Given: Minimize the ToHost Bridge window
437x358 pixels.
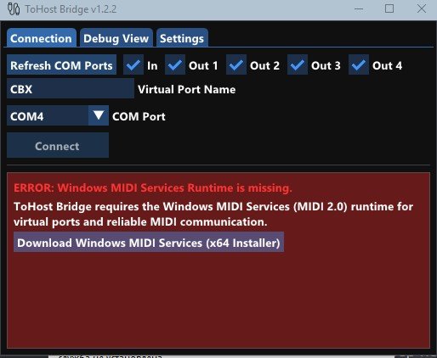Looking at the screenshot, I should 359,9.
